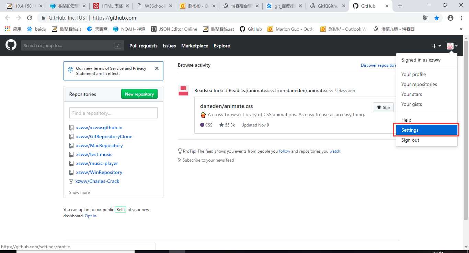Click Opt in to new dashboard
The height and width of the screenshot is (253, 469).
(x=90, y=216)
